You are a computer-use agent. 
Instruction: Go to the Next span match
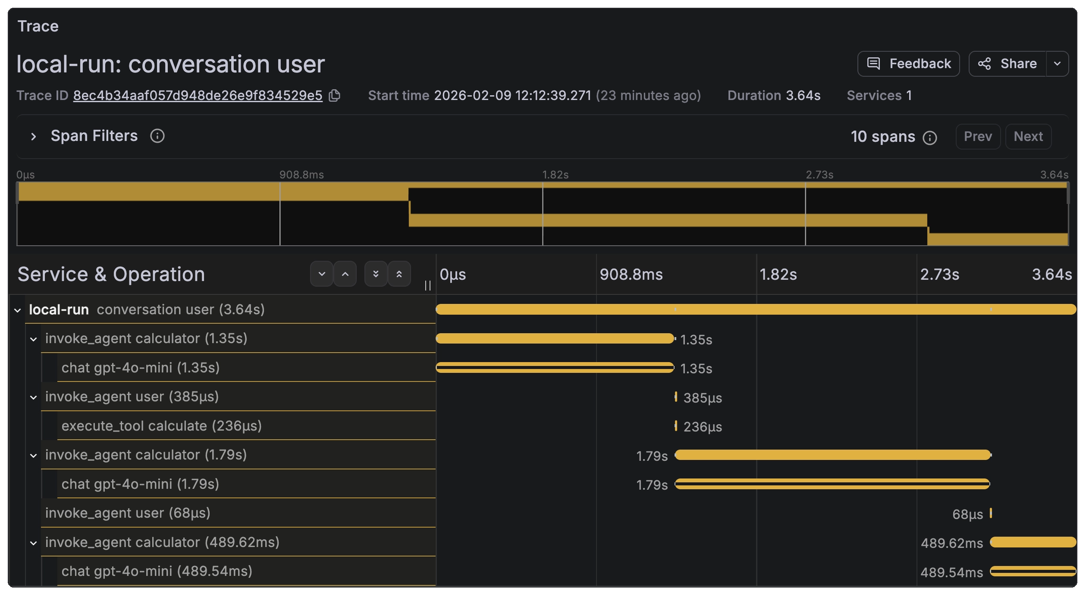[x=1028, y=137]
